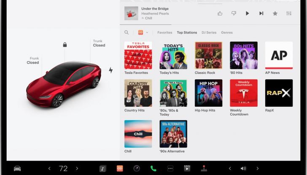The width and height of the screenshot is (307, 175).
Task: Switch to the Genres tab
Action: [x=227, y=32]
